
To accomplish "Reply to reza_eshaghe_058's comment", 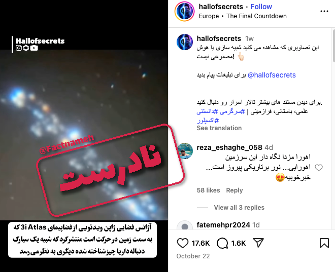I will tap(234, 190).
